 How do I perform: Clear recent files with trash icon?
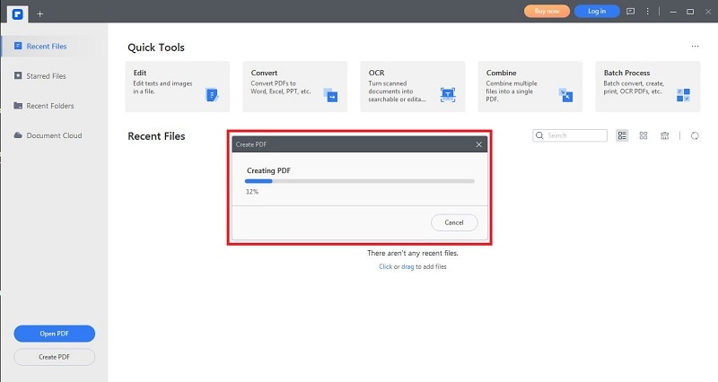point(665,136)
